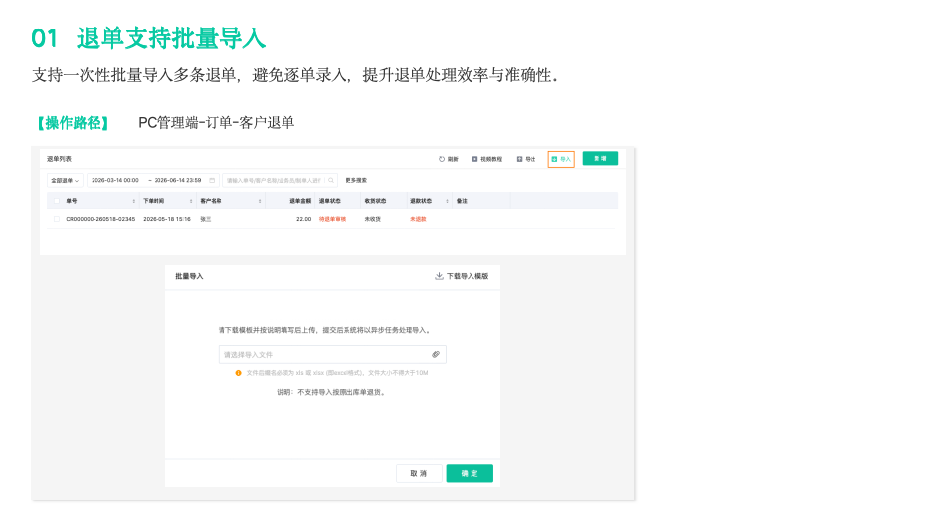
Task: Click the 退单金额 column header
Action: [x=300, y=201]
